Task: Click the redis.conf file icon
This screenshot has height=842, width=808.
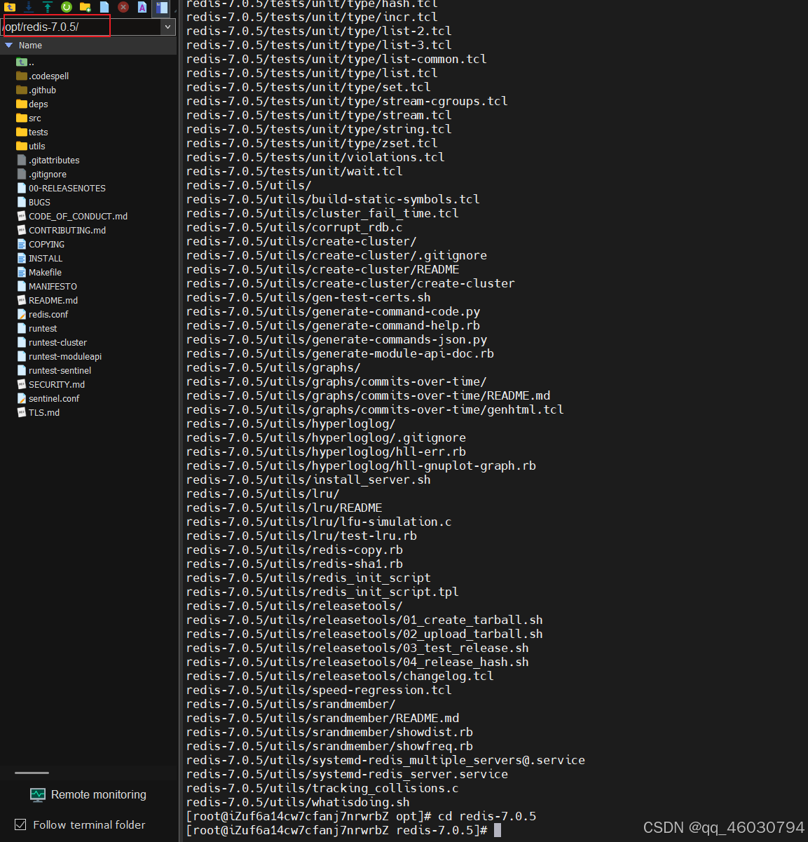Action: (22, 314)
